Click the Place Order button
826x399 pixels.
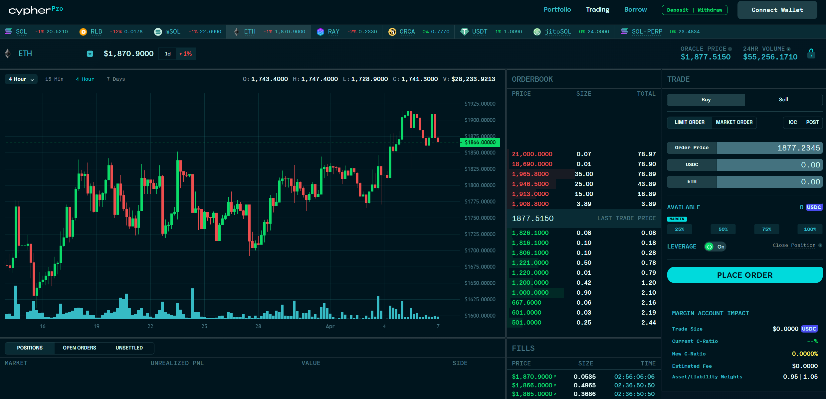coord(744,275)
